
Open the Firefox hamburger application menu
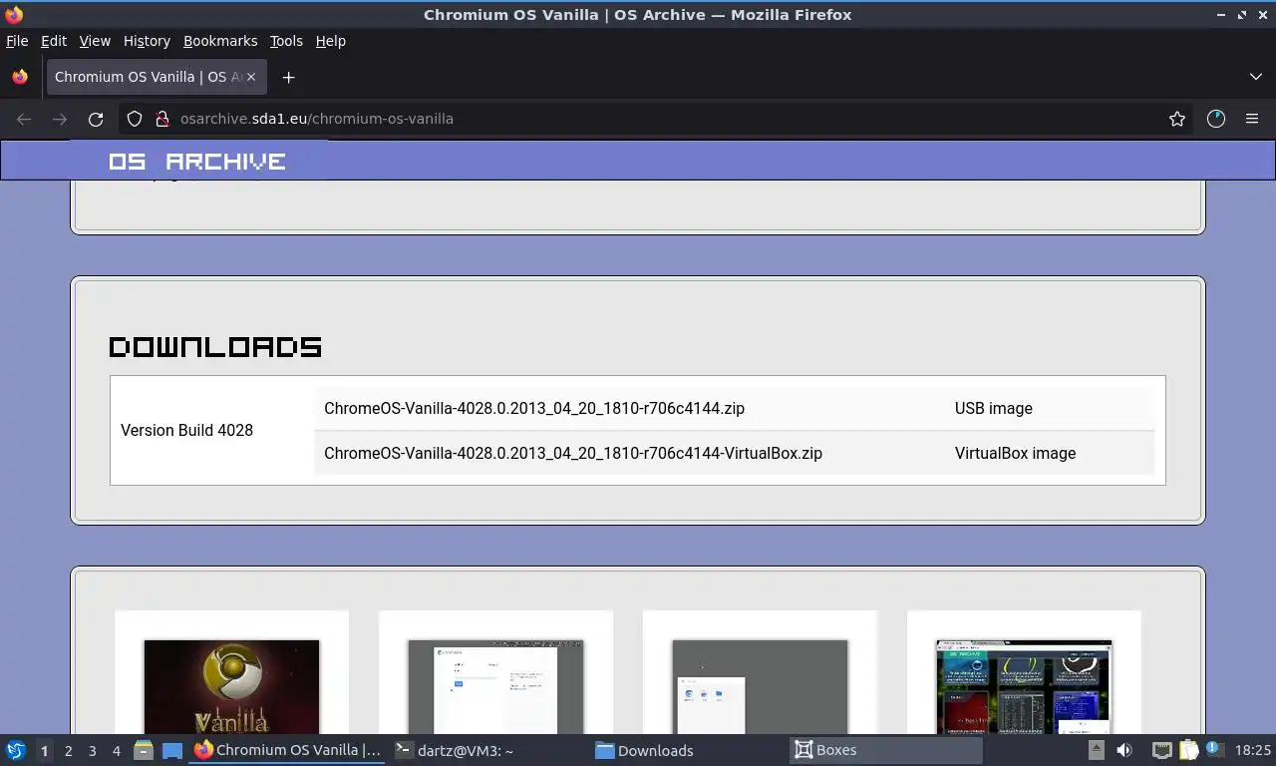pyautogui.click(x=1252, y=119)
